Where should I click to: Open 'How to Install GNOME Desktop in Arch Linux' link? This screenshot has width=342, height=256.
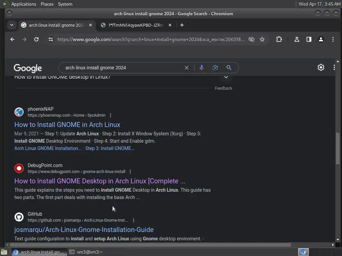point(100,181)
